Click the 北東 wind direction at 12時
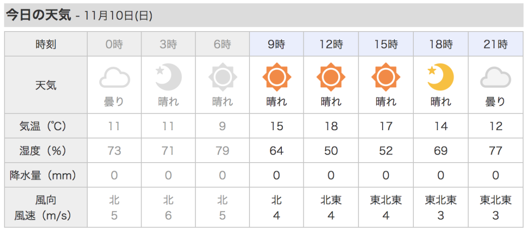This screenshot has width=526, height=231. click(x=331, y=200)
